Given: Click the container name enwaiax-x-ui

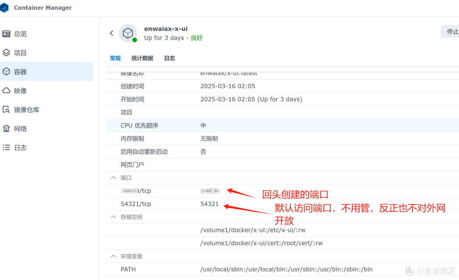Looking at the screenshot, I should tap(166, 29).
